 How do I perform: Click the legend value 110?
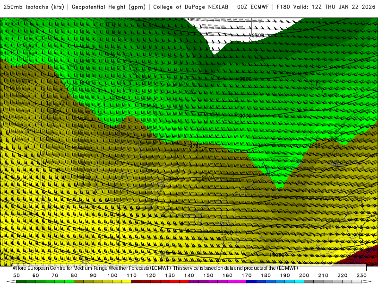pyautogui.click(x=132, y=275)
